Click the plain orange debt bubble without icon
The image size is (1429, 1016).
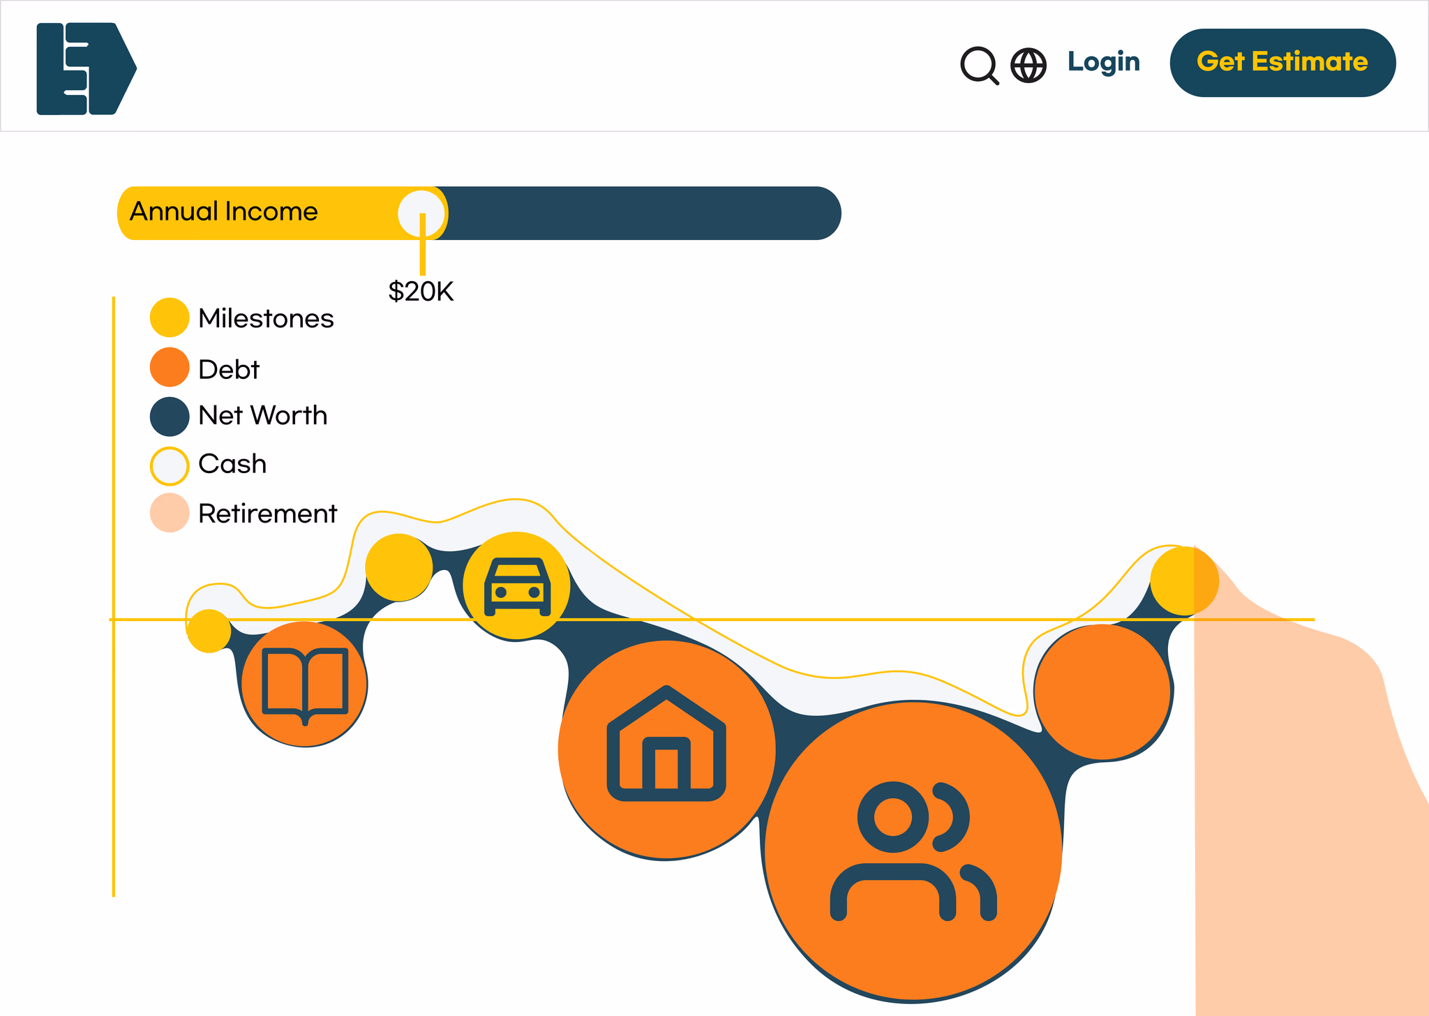point(1102,692)
